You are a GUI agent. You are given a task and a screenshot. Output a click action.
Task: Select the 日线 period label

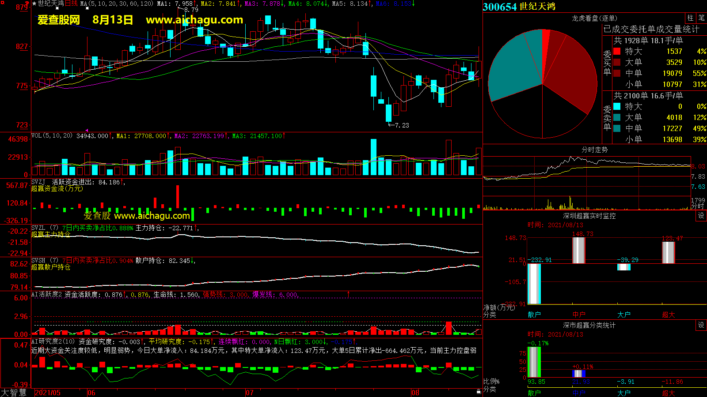(71, 4)
